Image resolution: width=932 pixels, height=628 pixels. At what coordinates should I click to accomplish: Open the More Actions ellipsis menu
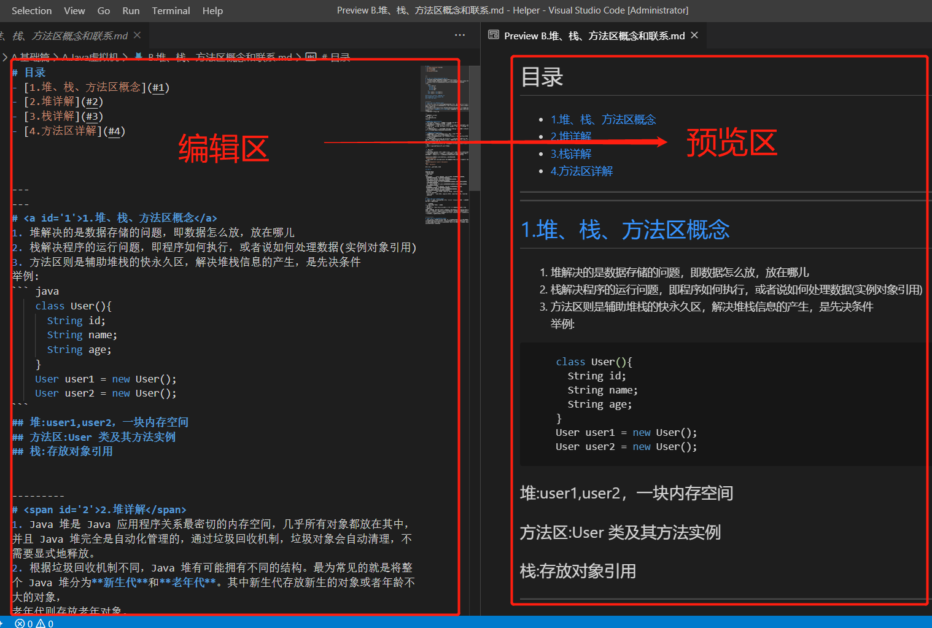(x=460, y=35)
